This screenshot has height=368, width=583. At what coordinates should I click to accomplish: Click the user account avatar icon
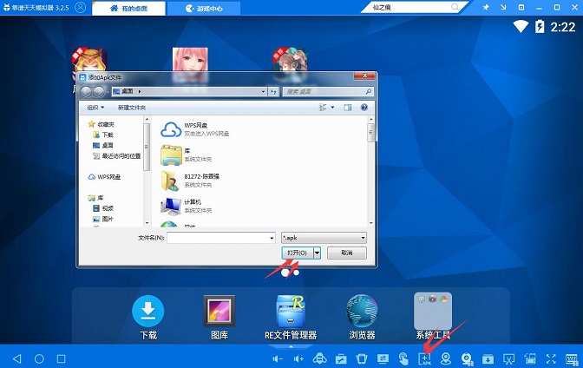point(80,7)
